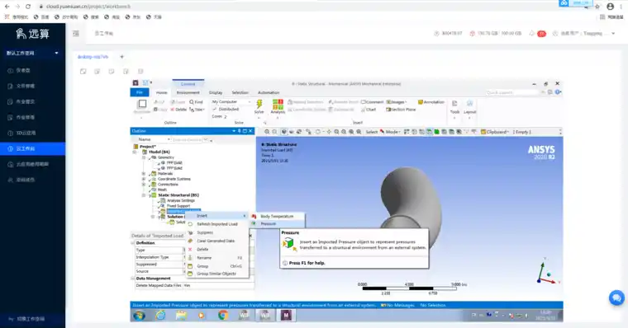
Task: Click Delete in the ribbon Outline group
Action: pos(178,110)
